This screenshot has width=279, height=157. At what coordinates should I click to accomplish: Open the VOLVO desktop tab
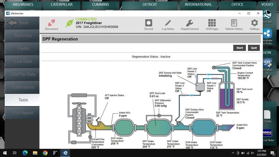click(x=267, y=5)
